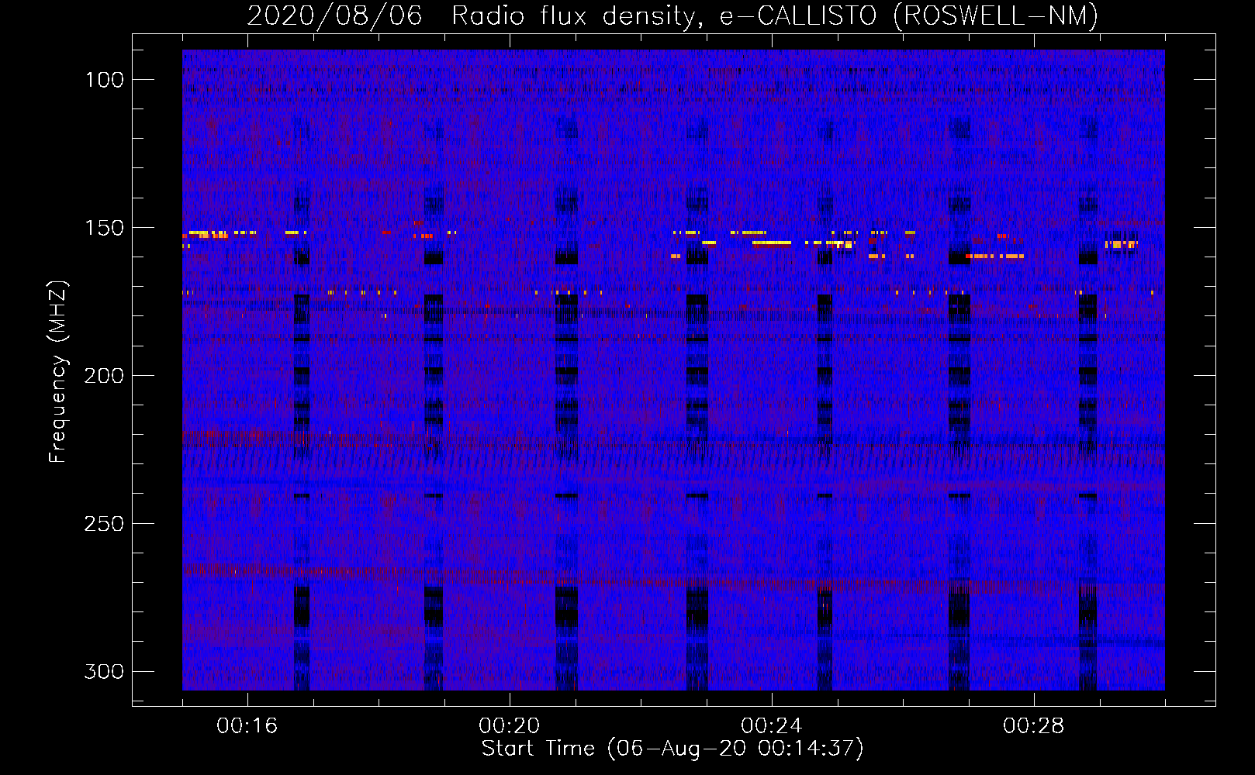Click the 300 frequency tick label

tap(104, 671)
